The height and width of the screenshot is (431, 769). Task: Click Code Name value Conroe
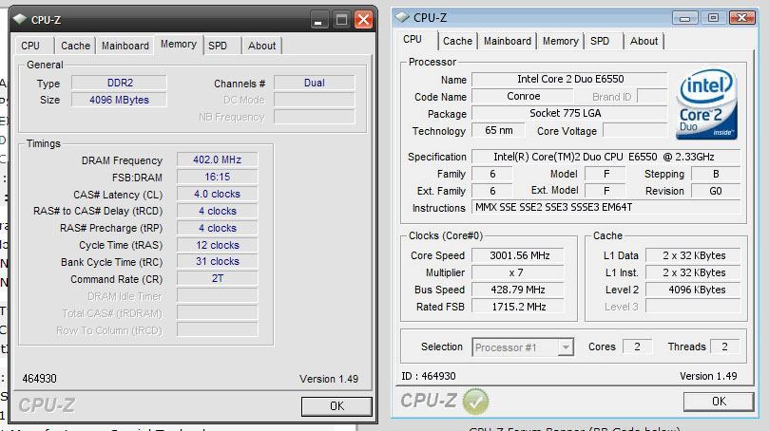pyautogui.click(x=524, y=97)
